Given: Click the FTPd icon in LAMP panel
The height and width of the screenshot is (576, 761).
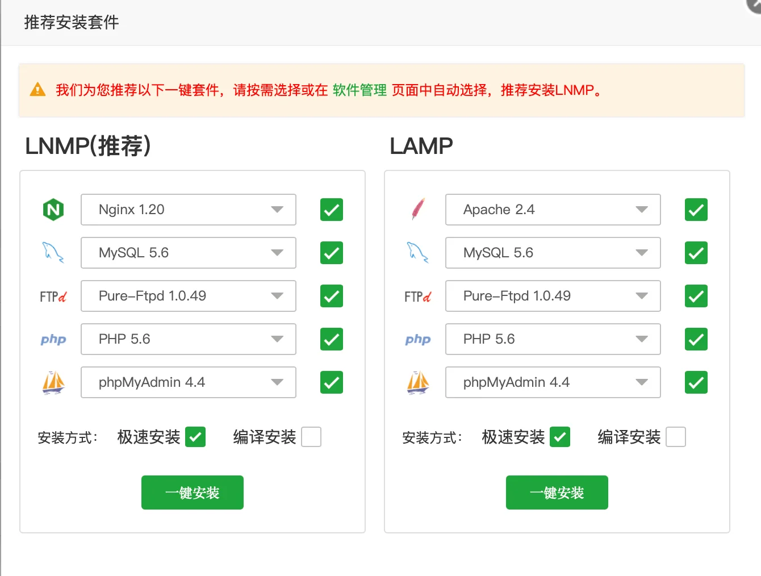Looking at the screenshot, I should click(418, 297).
